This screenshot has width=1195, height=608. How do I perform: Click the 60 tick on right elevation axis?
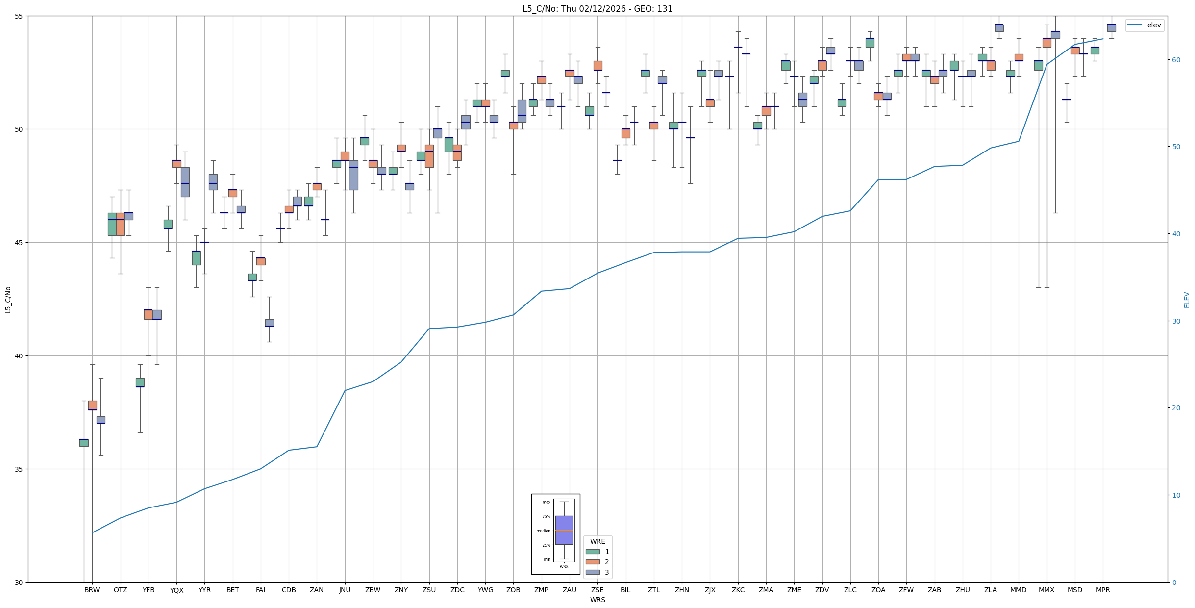point(1176,60)
